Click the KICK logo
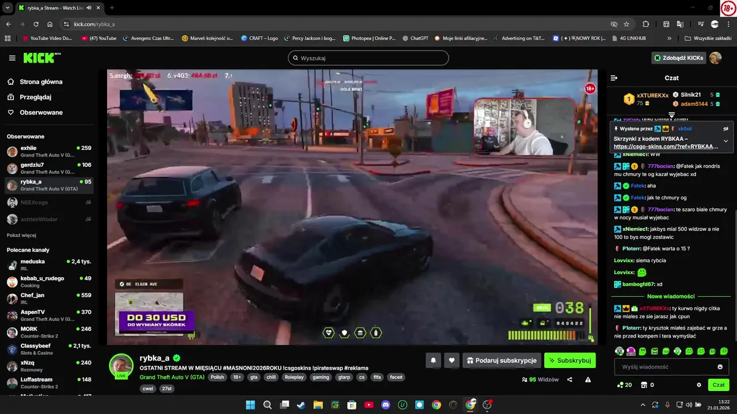The height and width of the screenshot is (414, 737). 41,58
